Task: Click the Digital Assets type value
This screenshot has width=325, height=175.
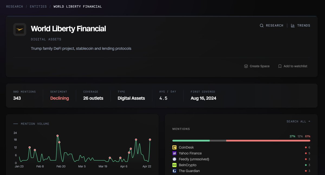Action: pos(131,98)
